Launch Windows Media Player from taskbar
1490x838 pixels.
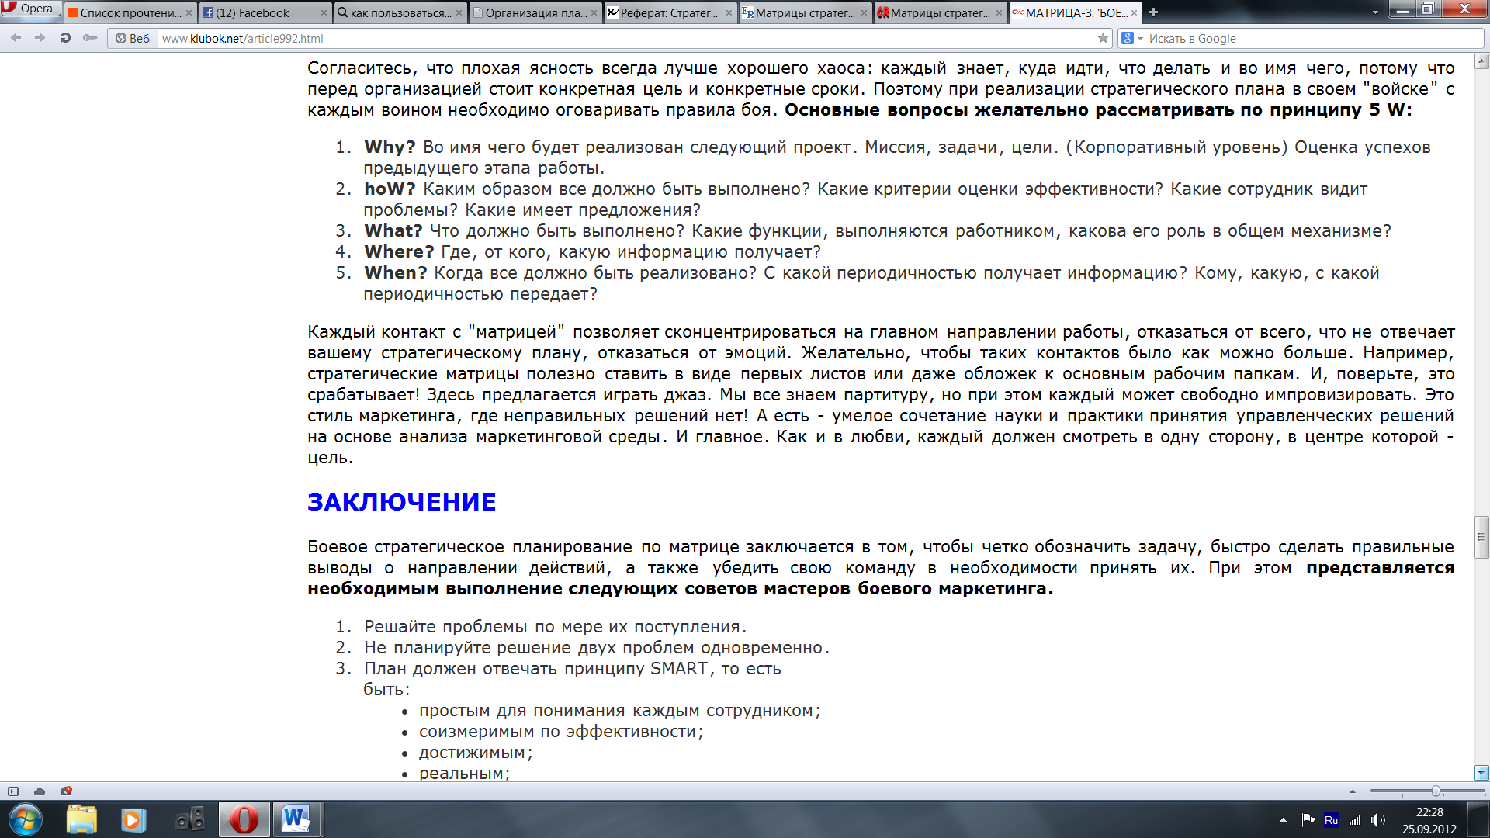pos(133,819)
